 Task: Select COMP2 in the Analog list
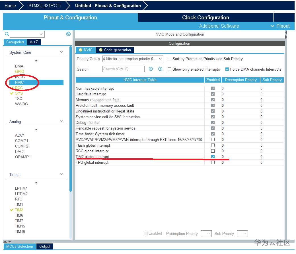(x=22, y=146)
